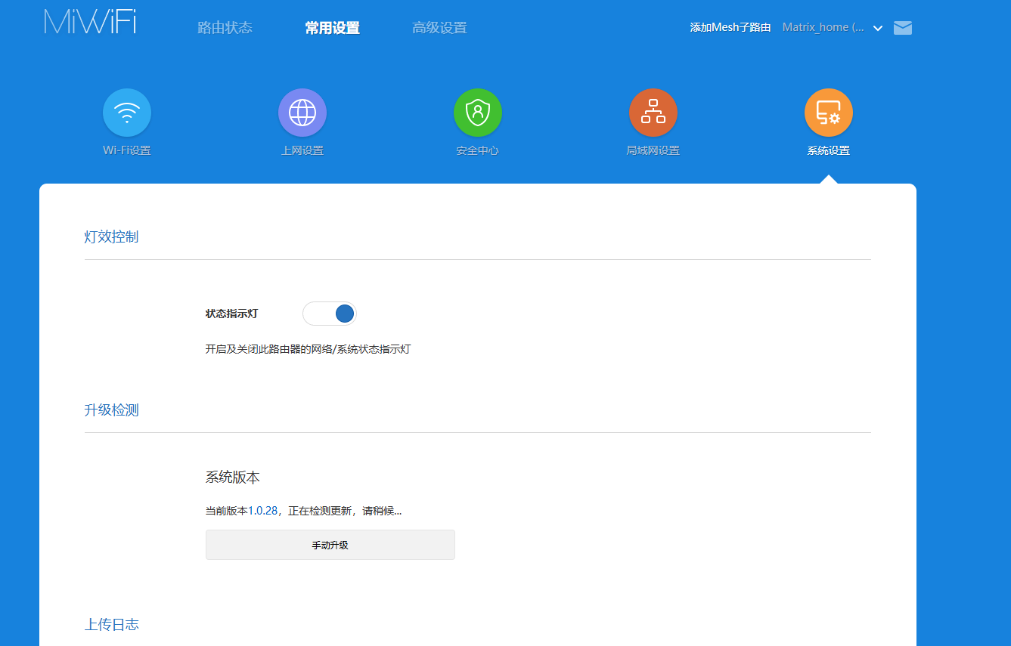
Task: Open the 安全中心 shield icon
Action: (x=478, y=113)
